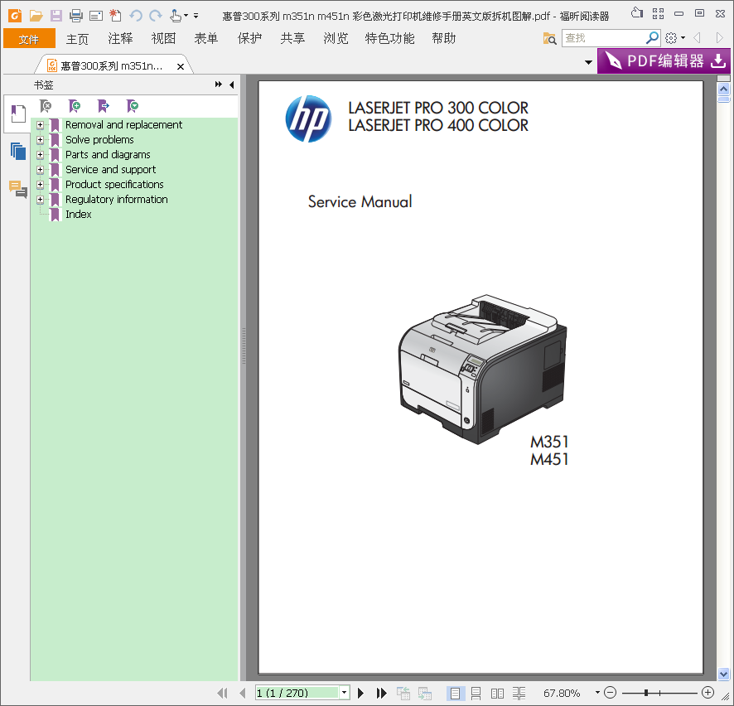Expand bookmarks panel double arrow
The image size is (734, 706).
pyautogui.click(x=219, y=85)
